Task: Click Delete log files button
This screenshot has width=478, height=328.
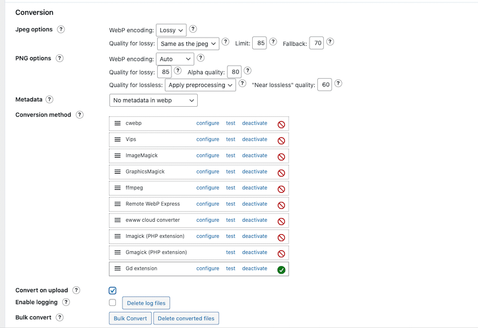Action: click(x=146, y=303)
